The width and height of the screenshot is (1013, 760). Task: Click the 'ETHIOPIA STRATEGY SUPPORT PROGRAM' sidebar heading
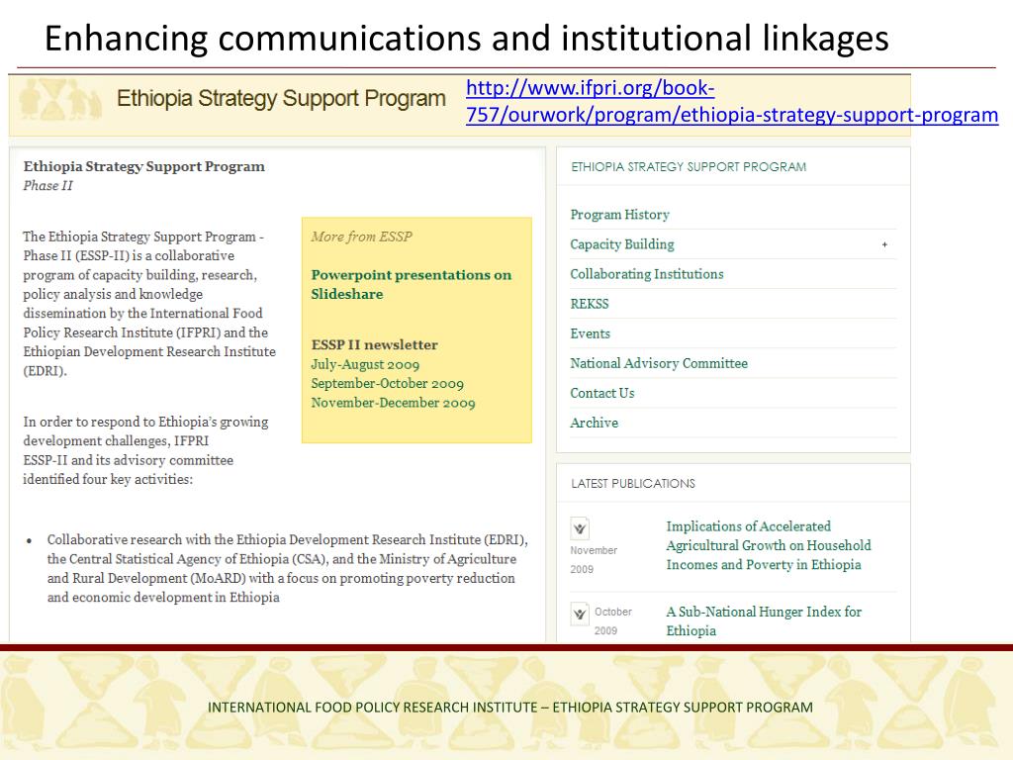coord(689,166)
